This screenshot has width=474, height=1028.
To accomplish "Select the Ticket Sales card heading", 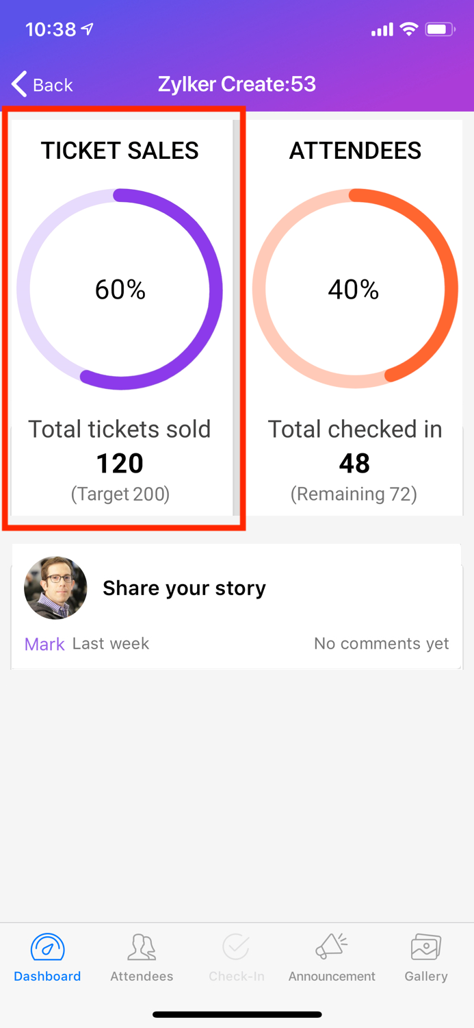I will [x=120, y=151].
